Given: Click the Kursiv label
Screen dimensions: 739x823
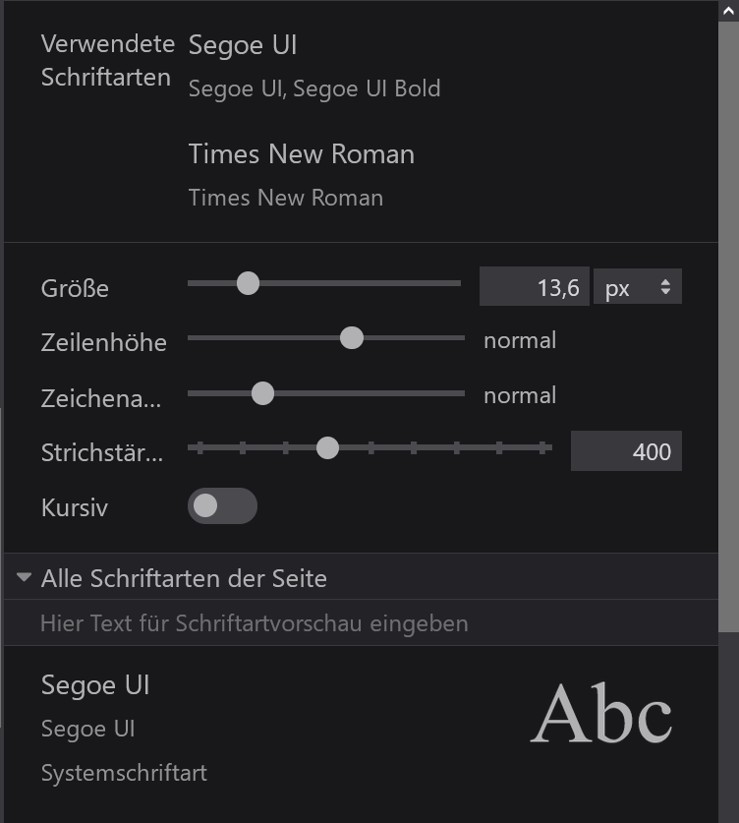Looking at the screenshot, I should click(x=75, y=508).
